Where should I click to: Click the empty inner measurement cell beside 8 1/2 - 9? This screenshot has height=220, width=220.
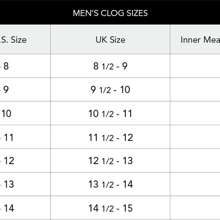coord(195,66)
